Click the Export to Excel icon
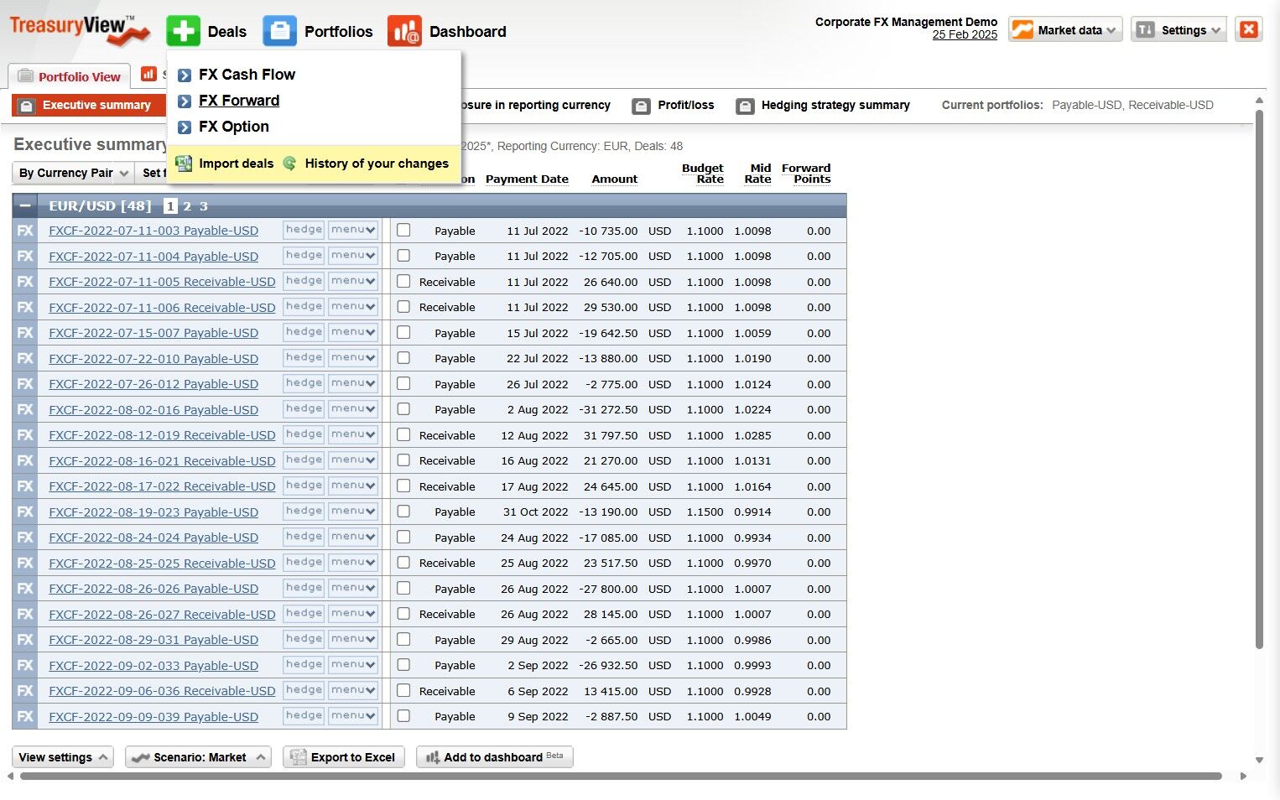 pyautogui.click(x=298, y=757)
